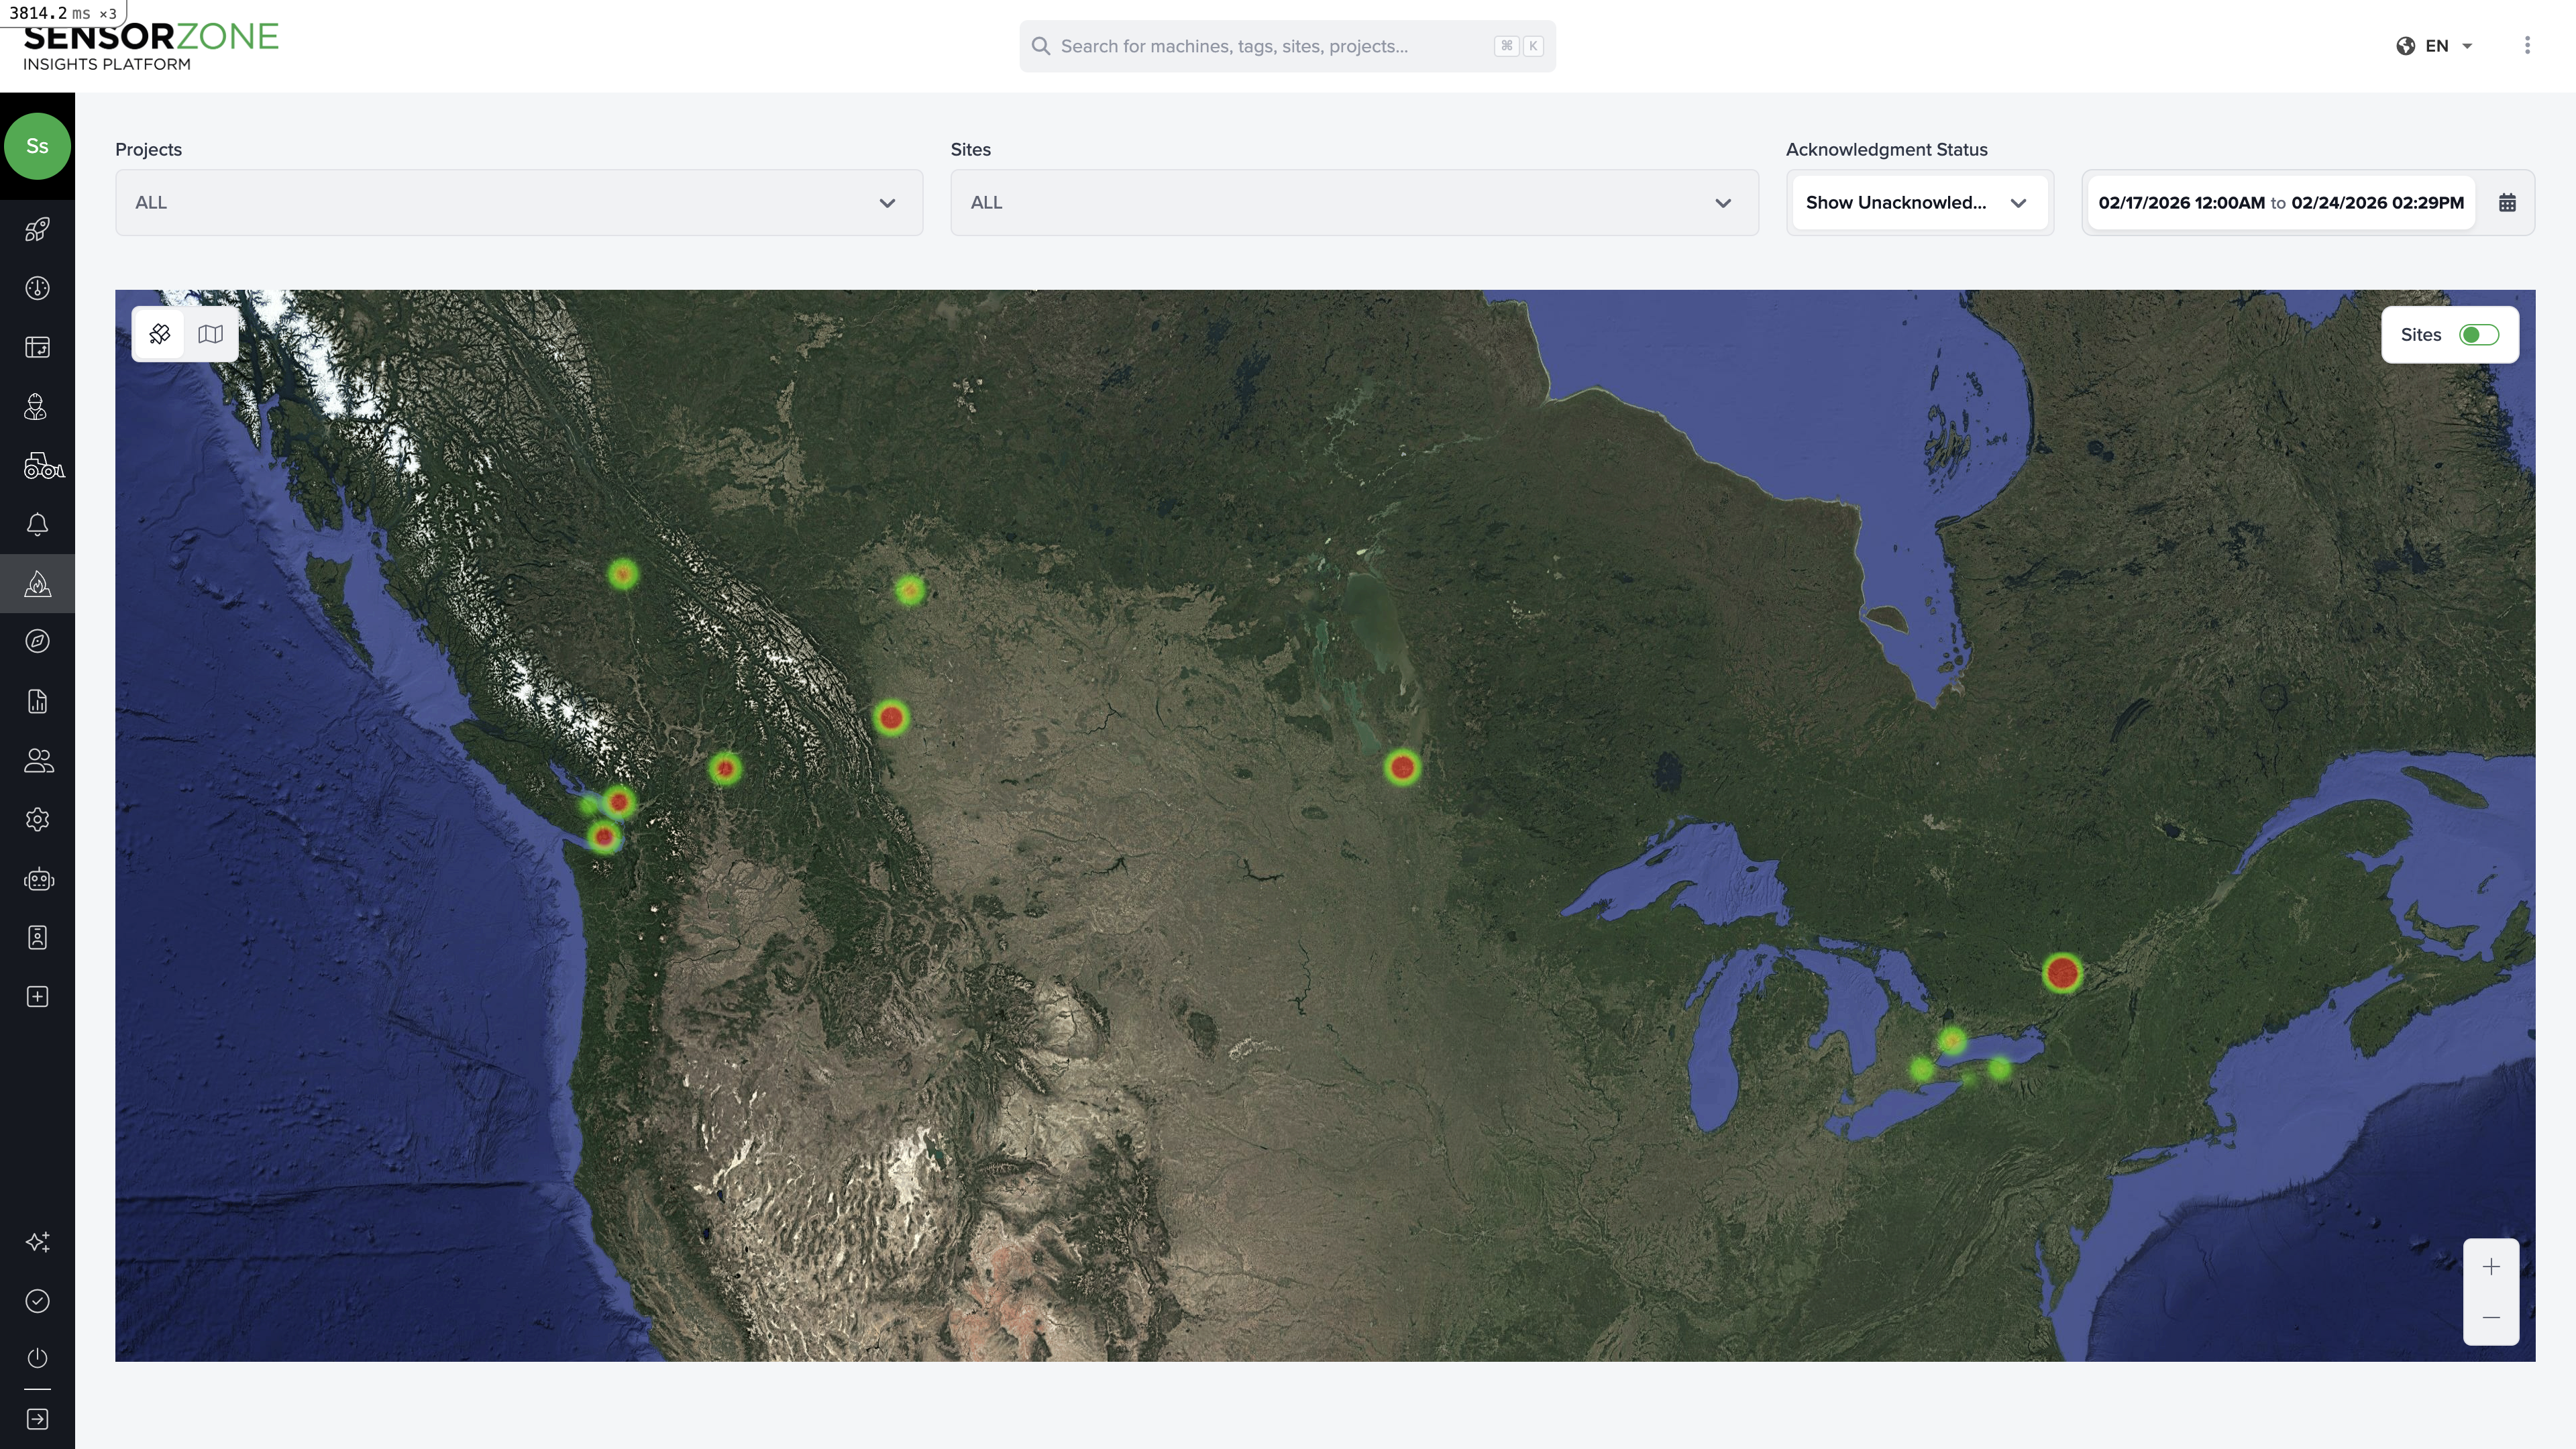This screenshot has width=2576, height=1449.
Task: View notifications via the bell icon
Action: point(37,524)
